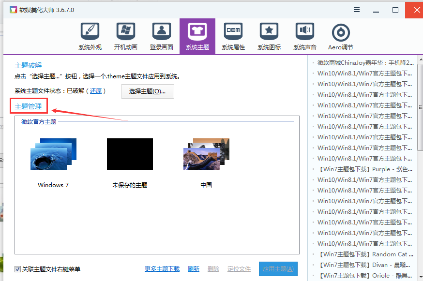The height and width of the screenshot is (281, 423).
Task: Select the Windows 7 theme thumbnail
Action: pos(53,154)
